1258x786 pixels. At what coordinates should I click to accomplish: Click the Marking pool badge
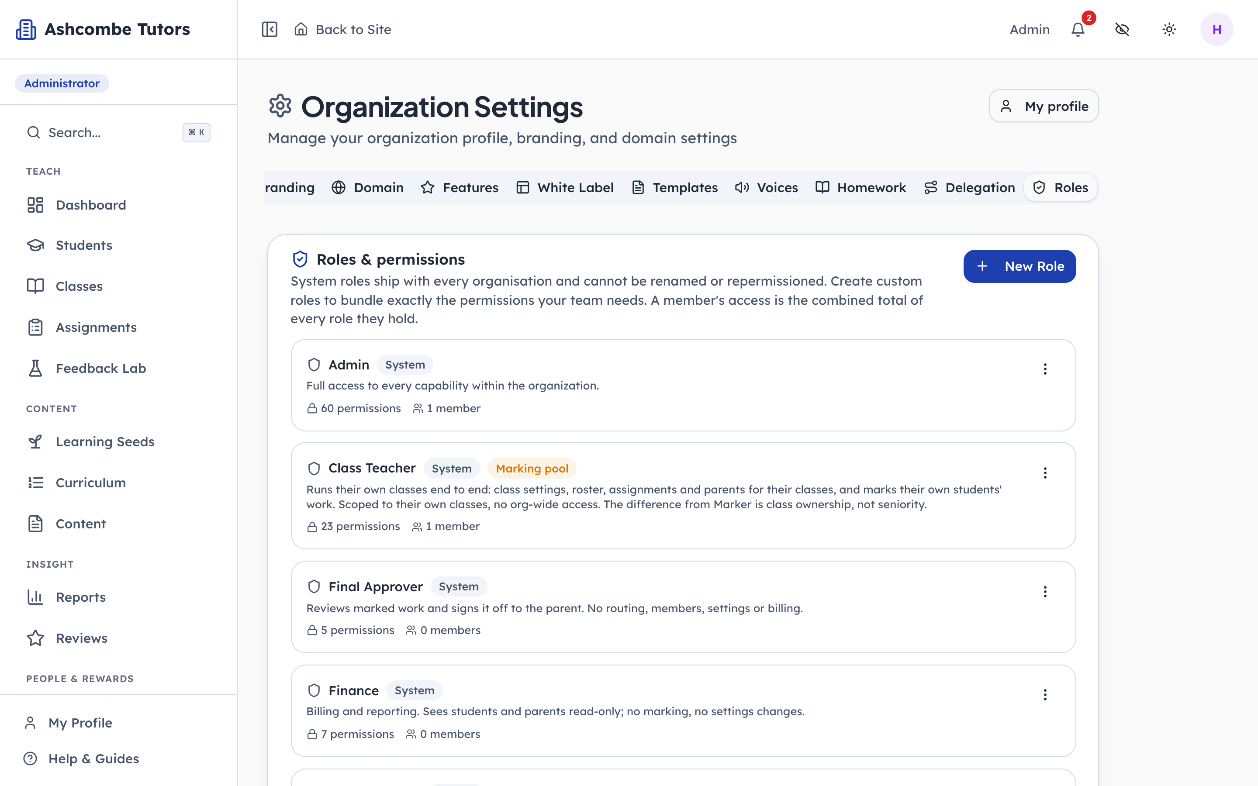pyautogui.click(x=532, y=469)
